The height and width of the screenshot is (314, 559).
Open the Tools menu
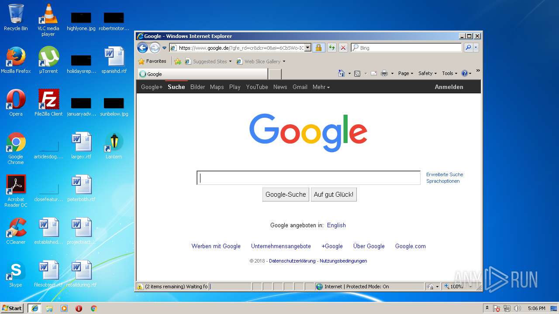[x=449, y=73]
